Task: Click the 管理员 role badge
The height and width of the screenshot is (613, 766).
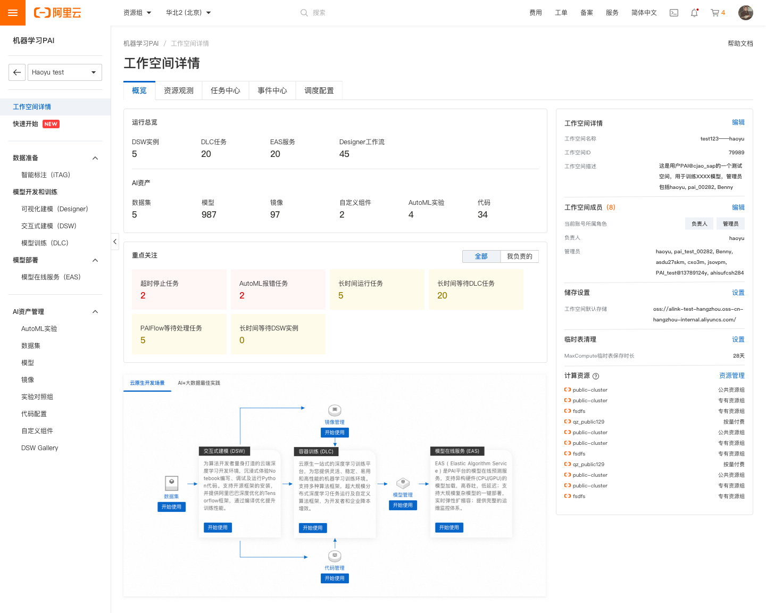Action: point(730,223)
